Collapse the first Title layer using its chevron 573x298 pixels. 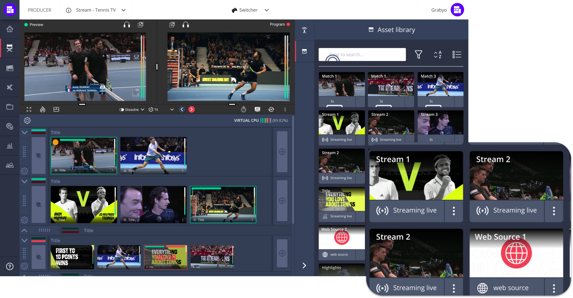coord(24,132)
